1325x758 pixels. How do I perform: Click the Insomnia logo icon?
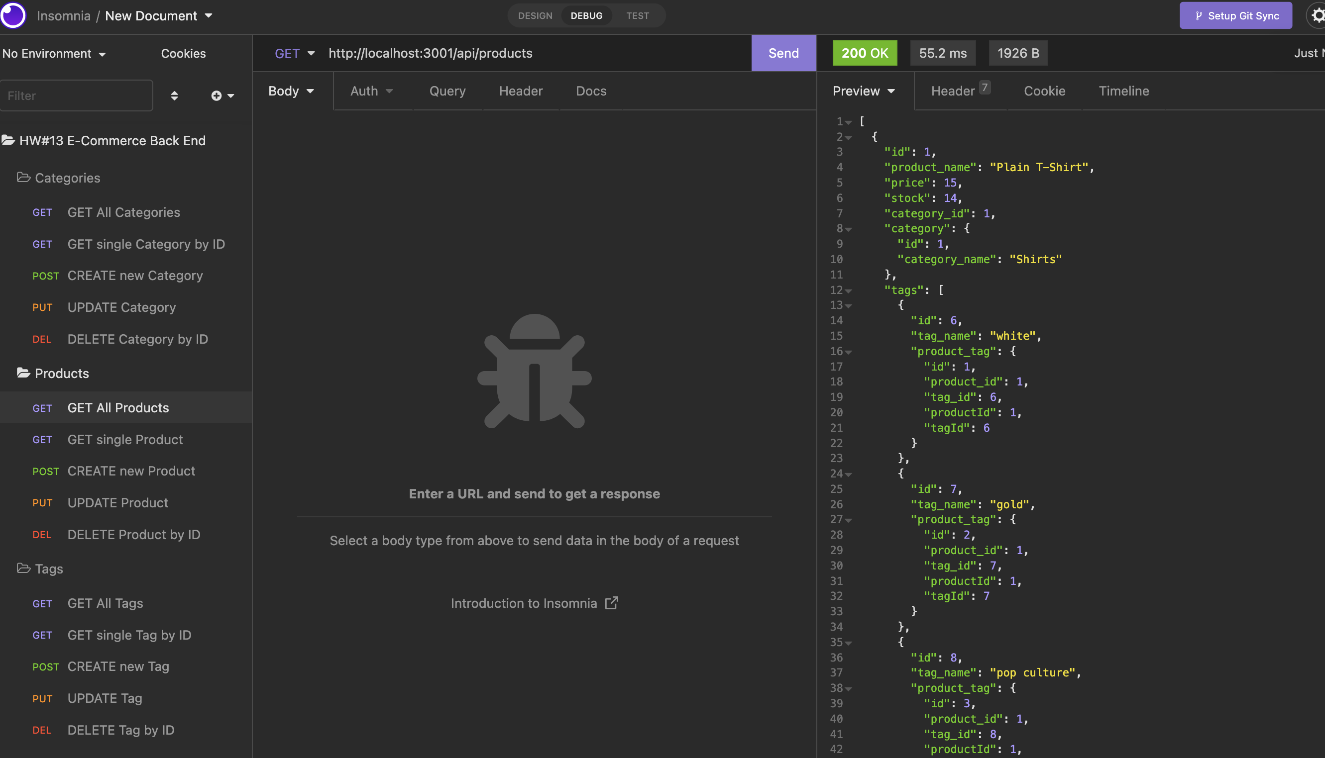[x=12, y=15]
